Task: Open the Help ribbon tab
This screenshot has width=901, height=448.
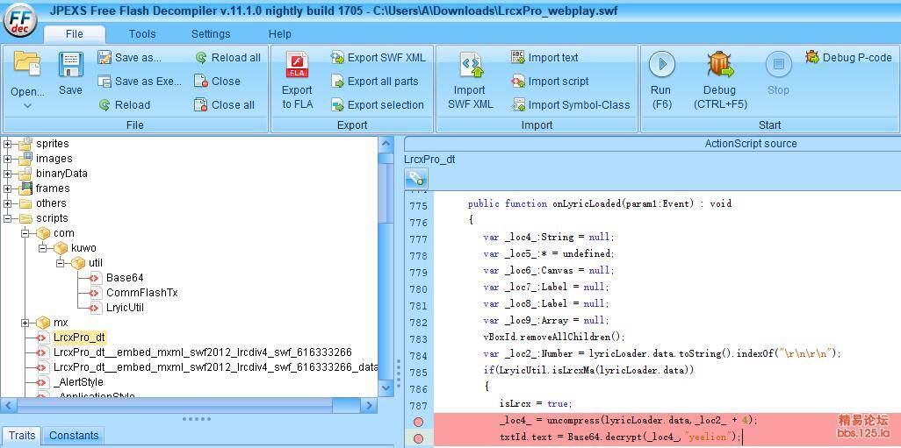Action: 280,34
